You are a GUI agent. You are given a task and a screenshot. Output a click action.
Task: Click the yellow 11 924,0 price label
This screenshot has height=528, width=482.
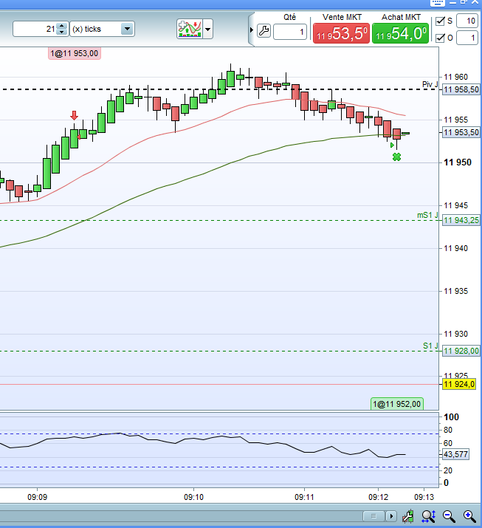[459, 384]
